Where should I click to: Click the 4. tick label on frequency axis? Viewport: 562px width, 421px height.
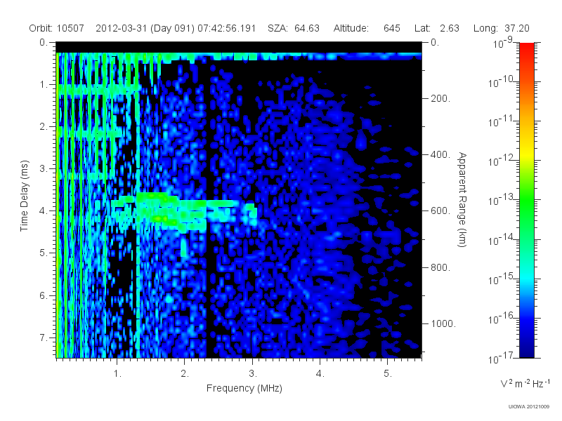click(x=320, y=374)
